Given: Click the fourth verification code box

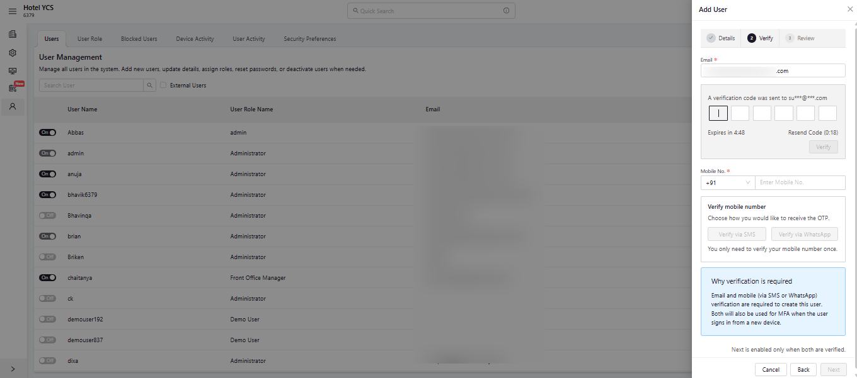Looking at the screenshot, I should pyautogui.click(x=784, y=113).
